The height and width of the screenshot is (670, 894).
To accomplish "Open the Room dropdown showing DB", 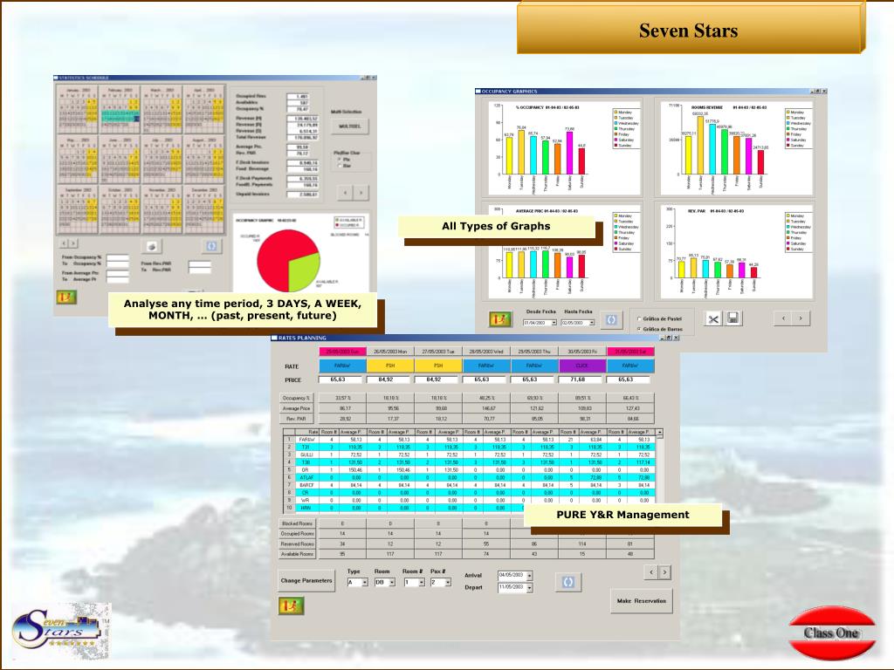I will 392,582.
